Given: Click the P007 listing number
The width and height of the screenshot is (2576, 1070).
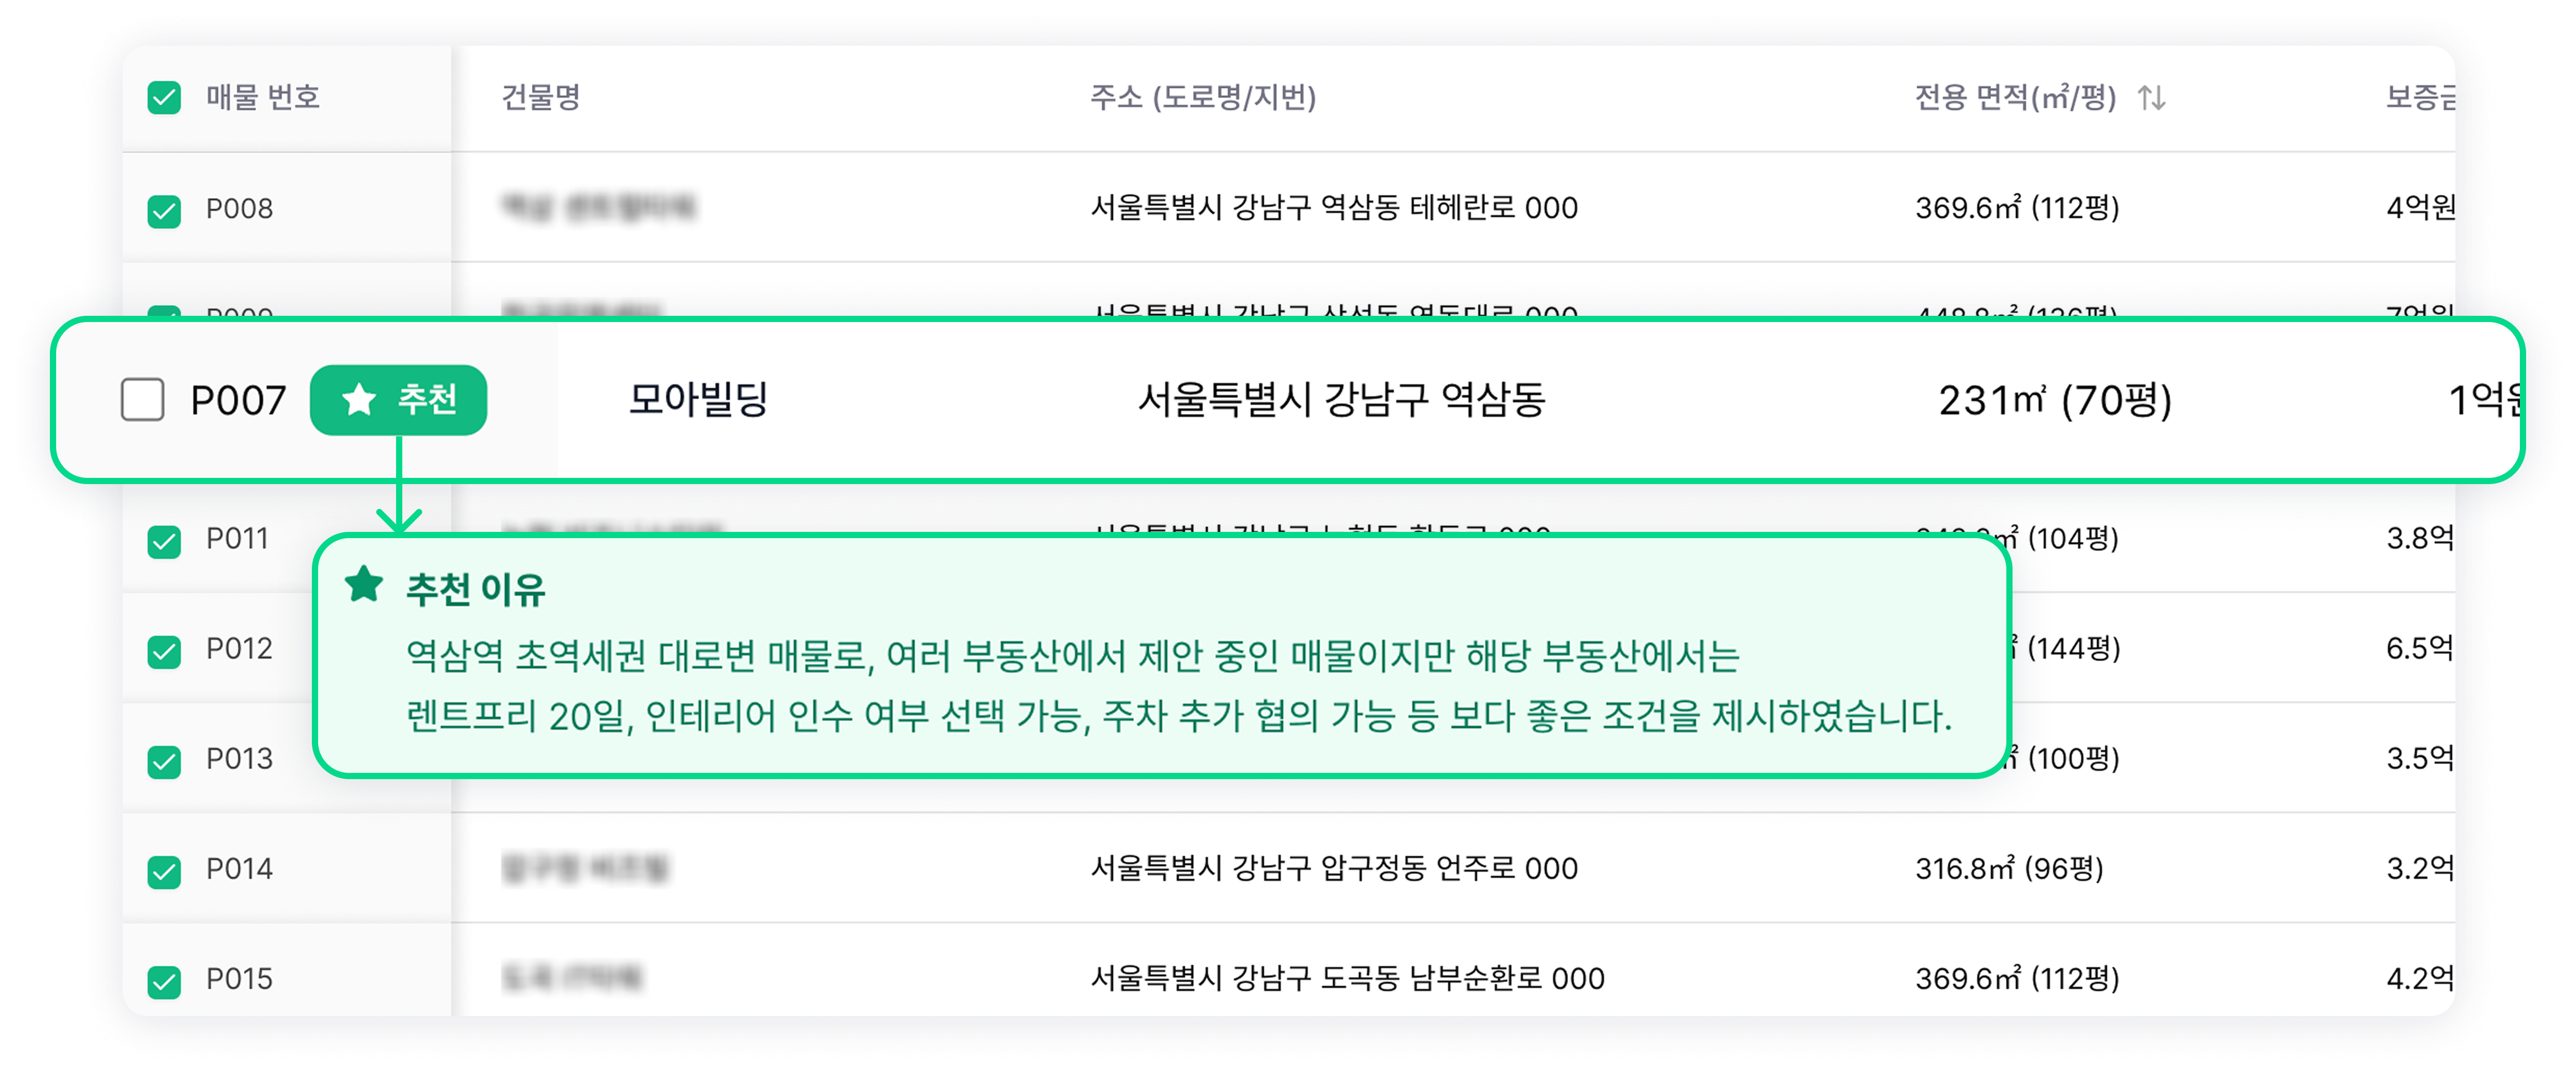Looking at the screenshot, I should 238,400.
